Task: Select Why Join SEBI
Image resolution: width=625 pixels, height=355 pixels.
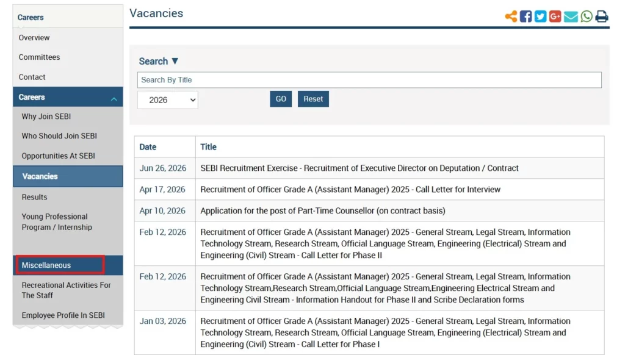Action: click(x=46, y=117)
